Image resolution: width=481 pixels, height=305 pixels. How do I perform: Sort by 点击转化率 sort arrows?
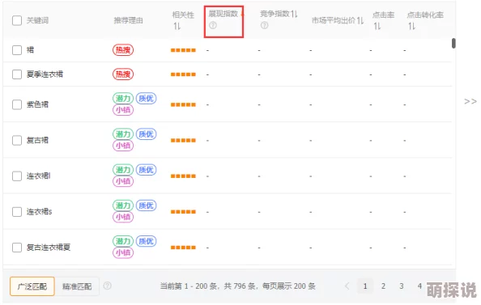[411, 27]
